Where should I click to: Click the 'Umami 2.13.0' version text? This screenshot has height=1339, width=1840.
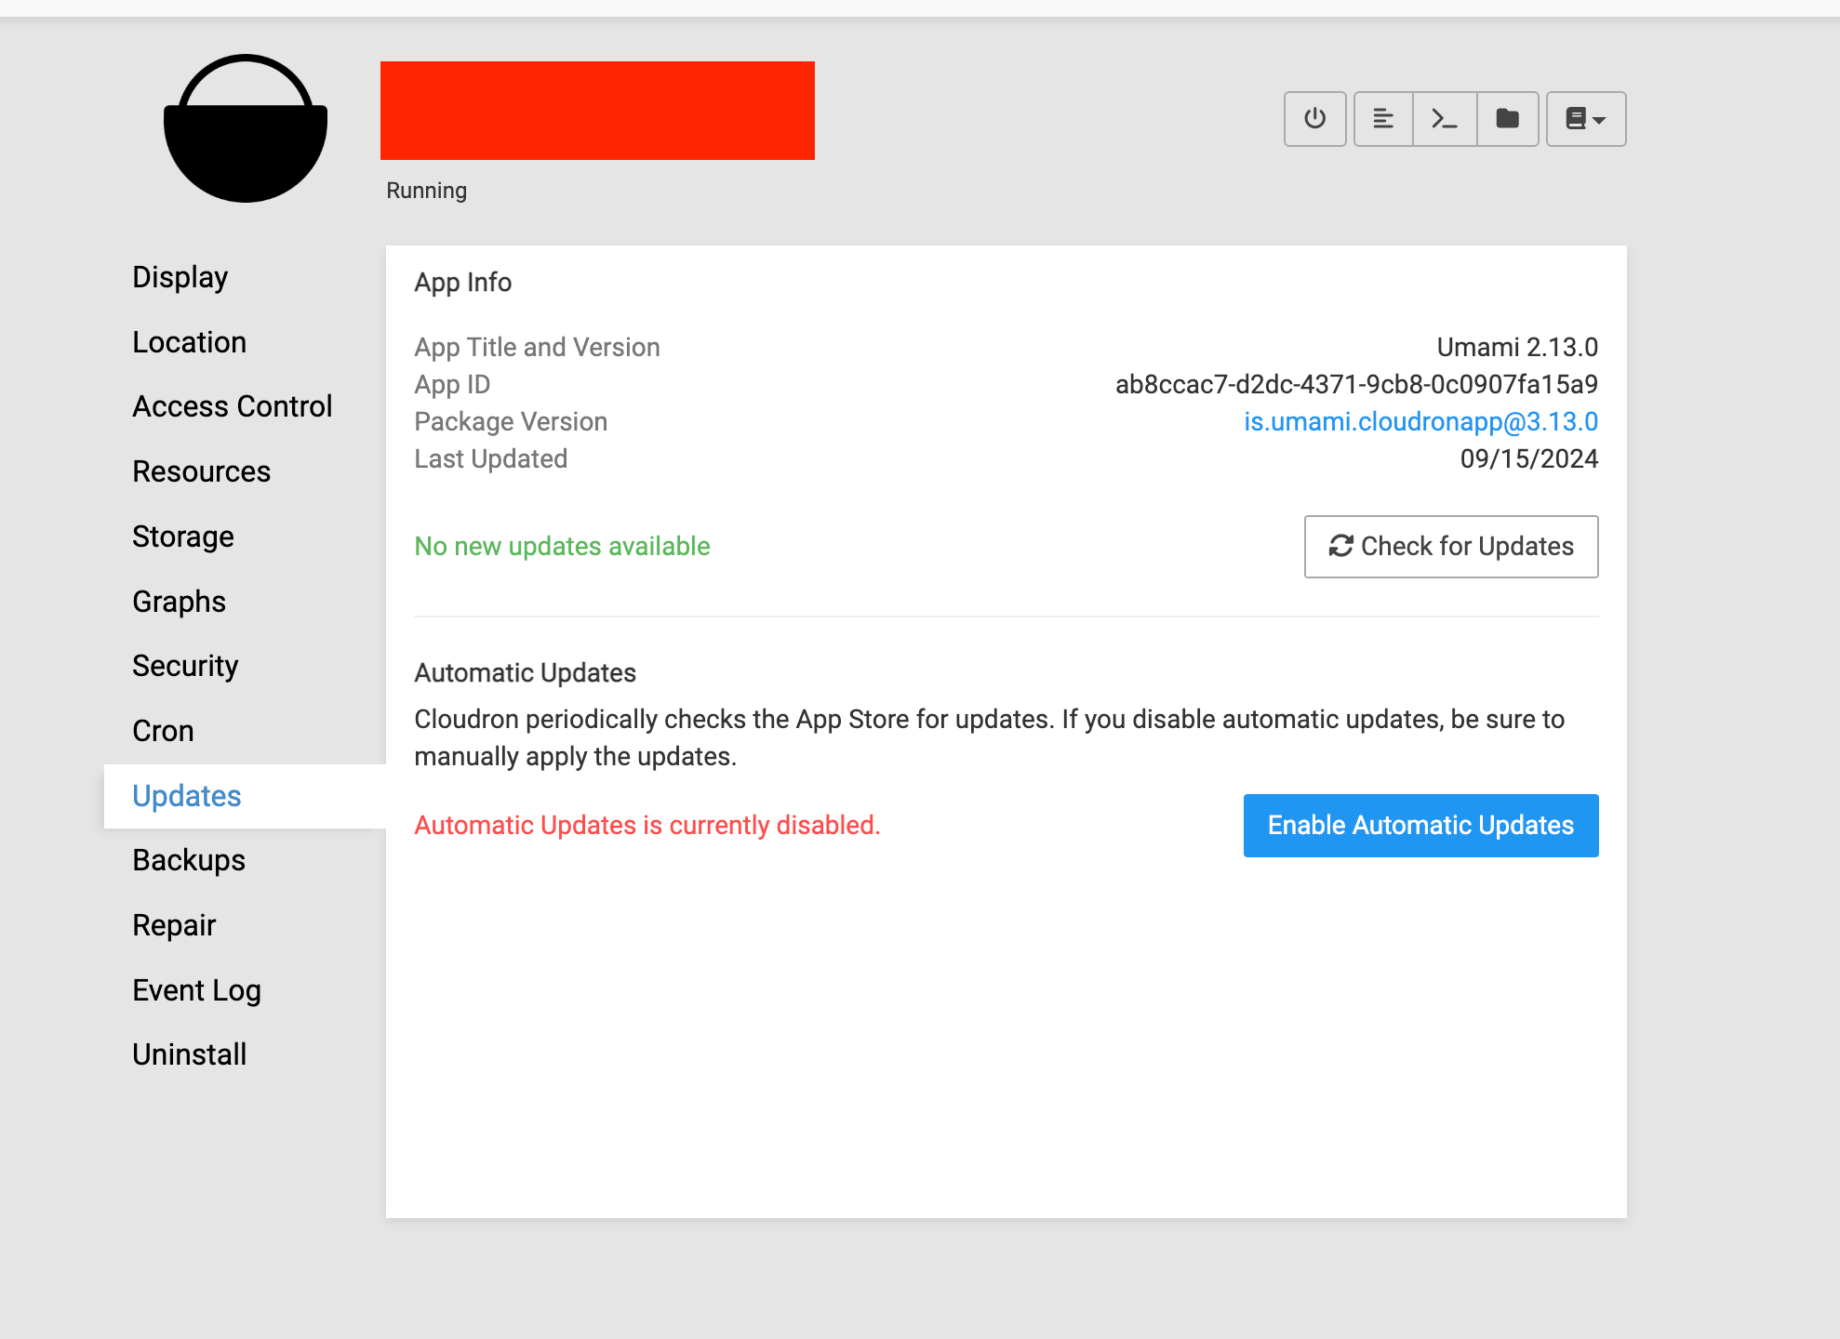pyautogui.click(x=1518, y=347)
